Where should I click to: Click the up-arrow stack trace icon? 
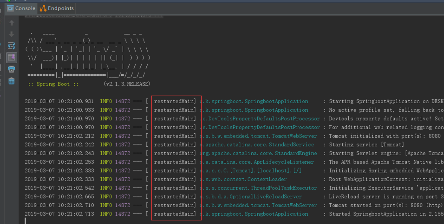12,23
